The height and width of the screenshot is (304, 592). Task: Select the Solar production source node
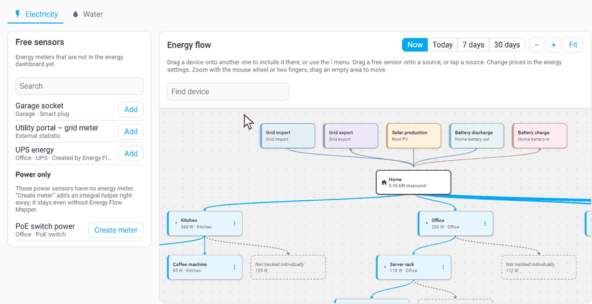(x=414, y=136)
